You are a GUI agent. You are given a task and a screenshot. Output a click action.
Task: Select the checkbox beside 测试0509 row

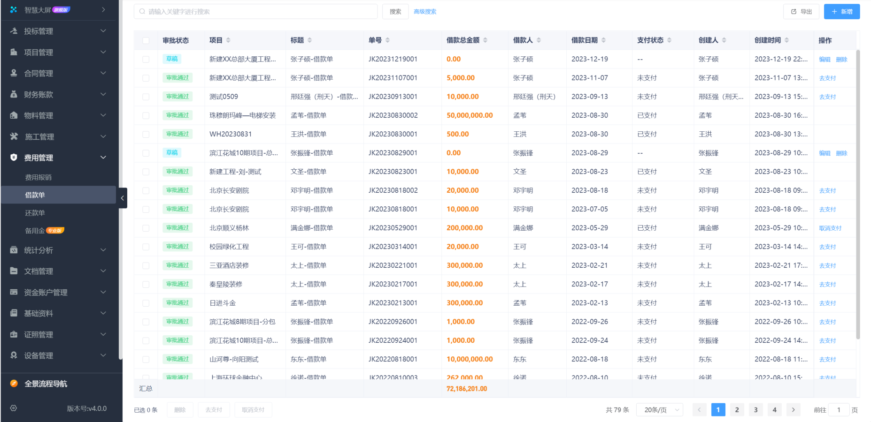point(146,97)
